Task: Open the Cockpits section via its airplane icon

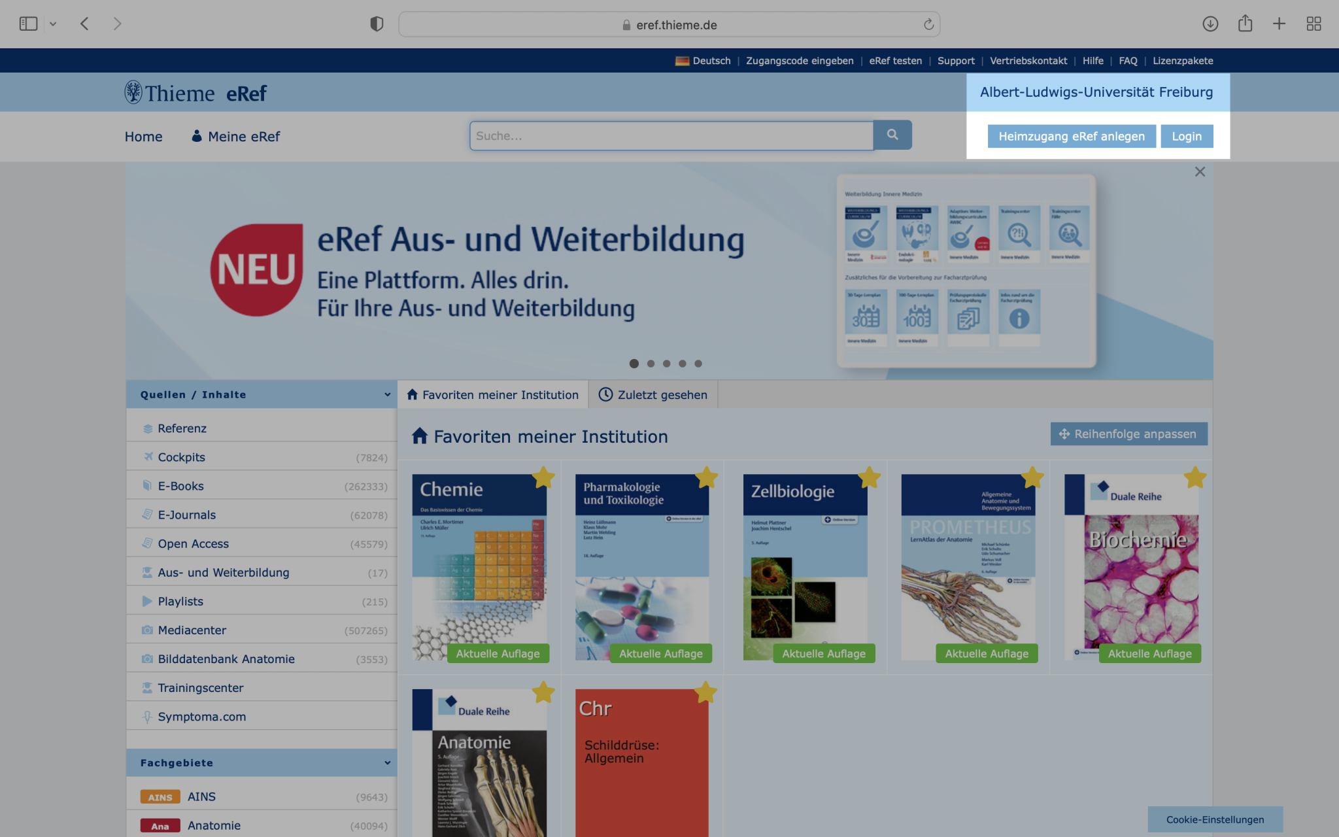Action: point(146,456)
